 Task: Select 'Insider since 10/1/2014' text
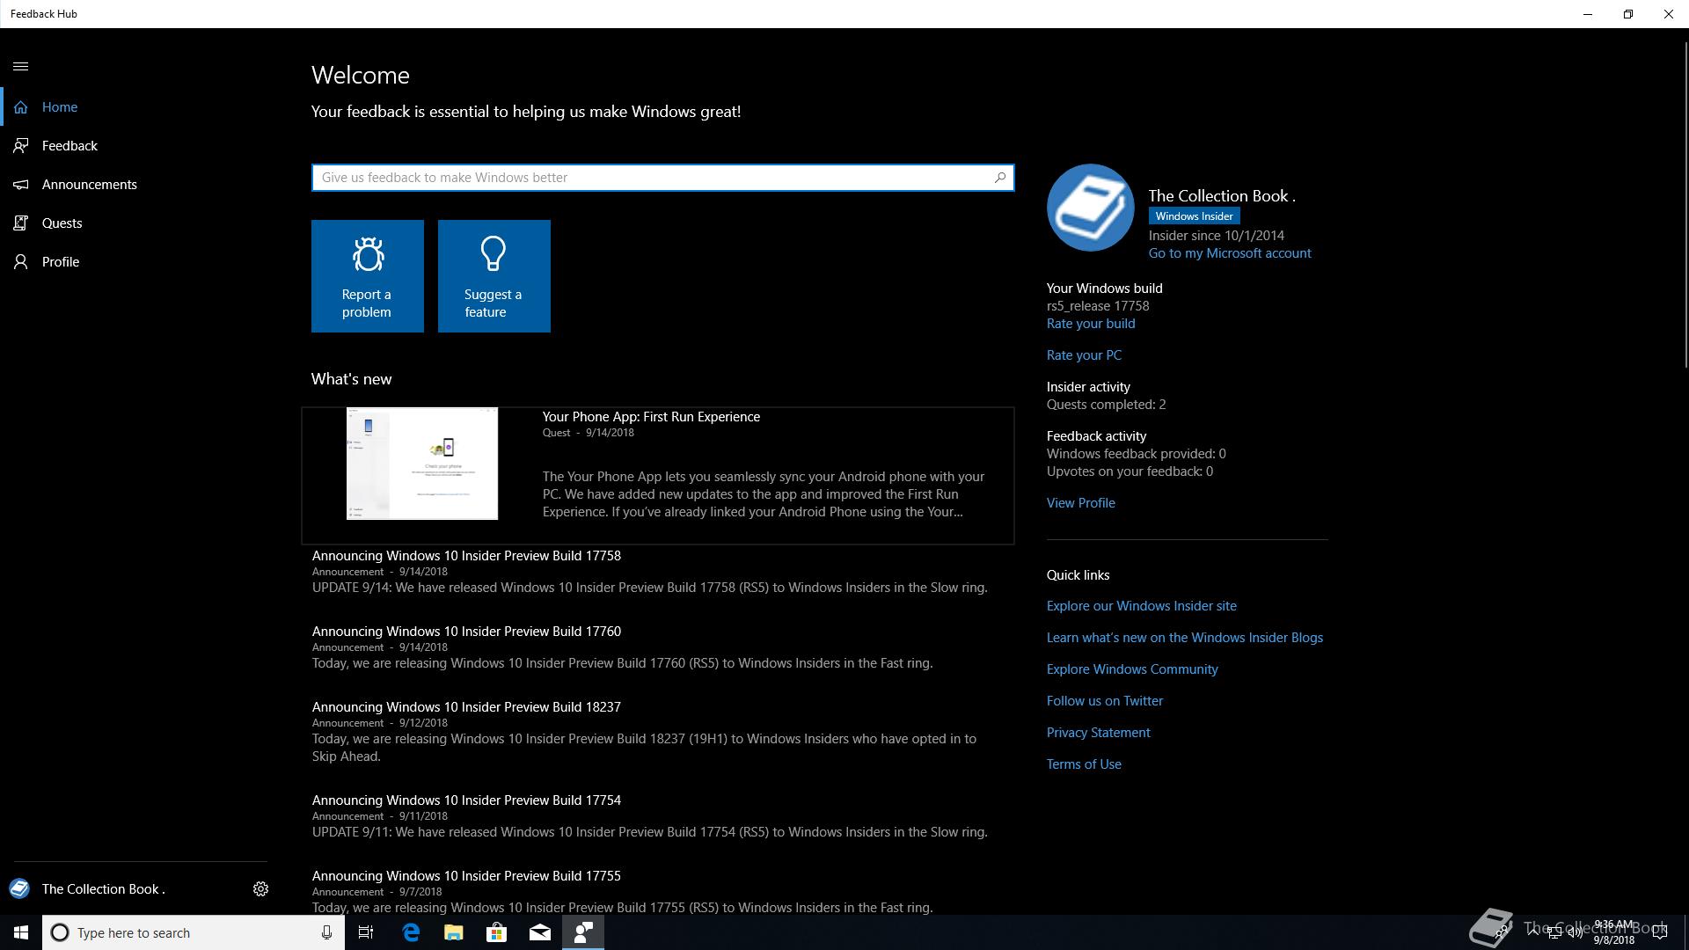pos(1217,236)
